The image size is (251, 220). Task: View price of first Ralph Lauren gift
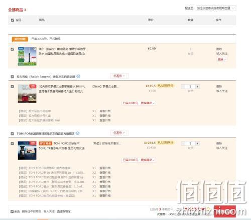(x=105, y=111)
